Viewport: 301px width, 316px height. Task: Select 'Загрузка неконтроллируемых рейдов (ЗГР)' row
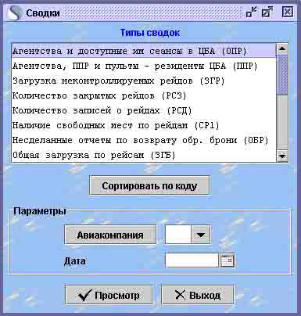click(144, 81)
